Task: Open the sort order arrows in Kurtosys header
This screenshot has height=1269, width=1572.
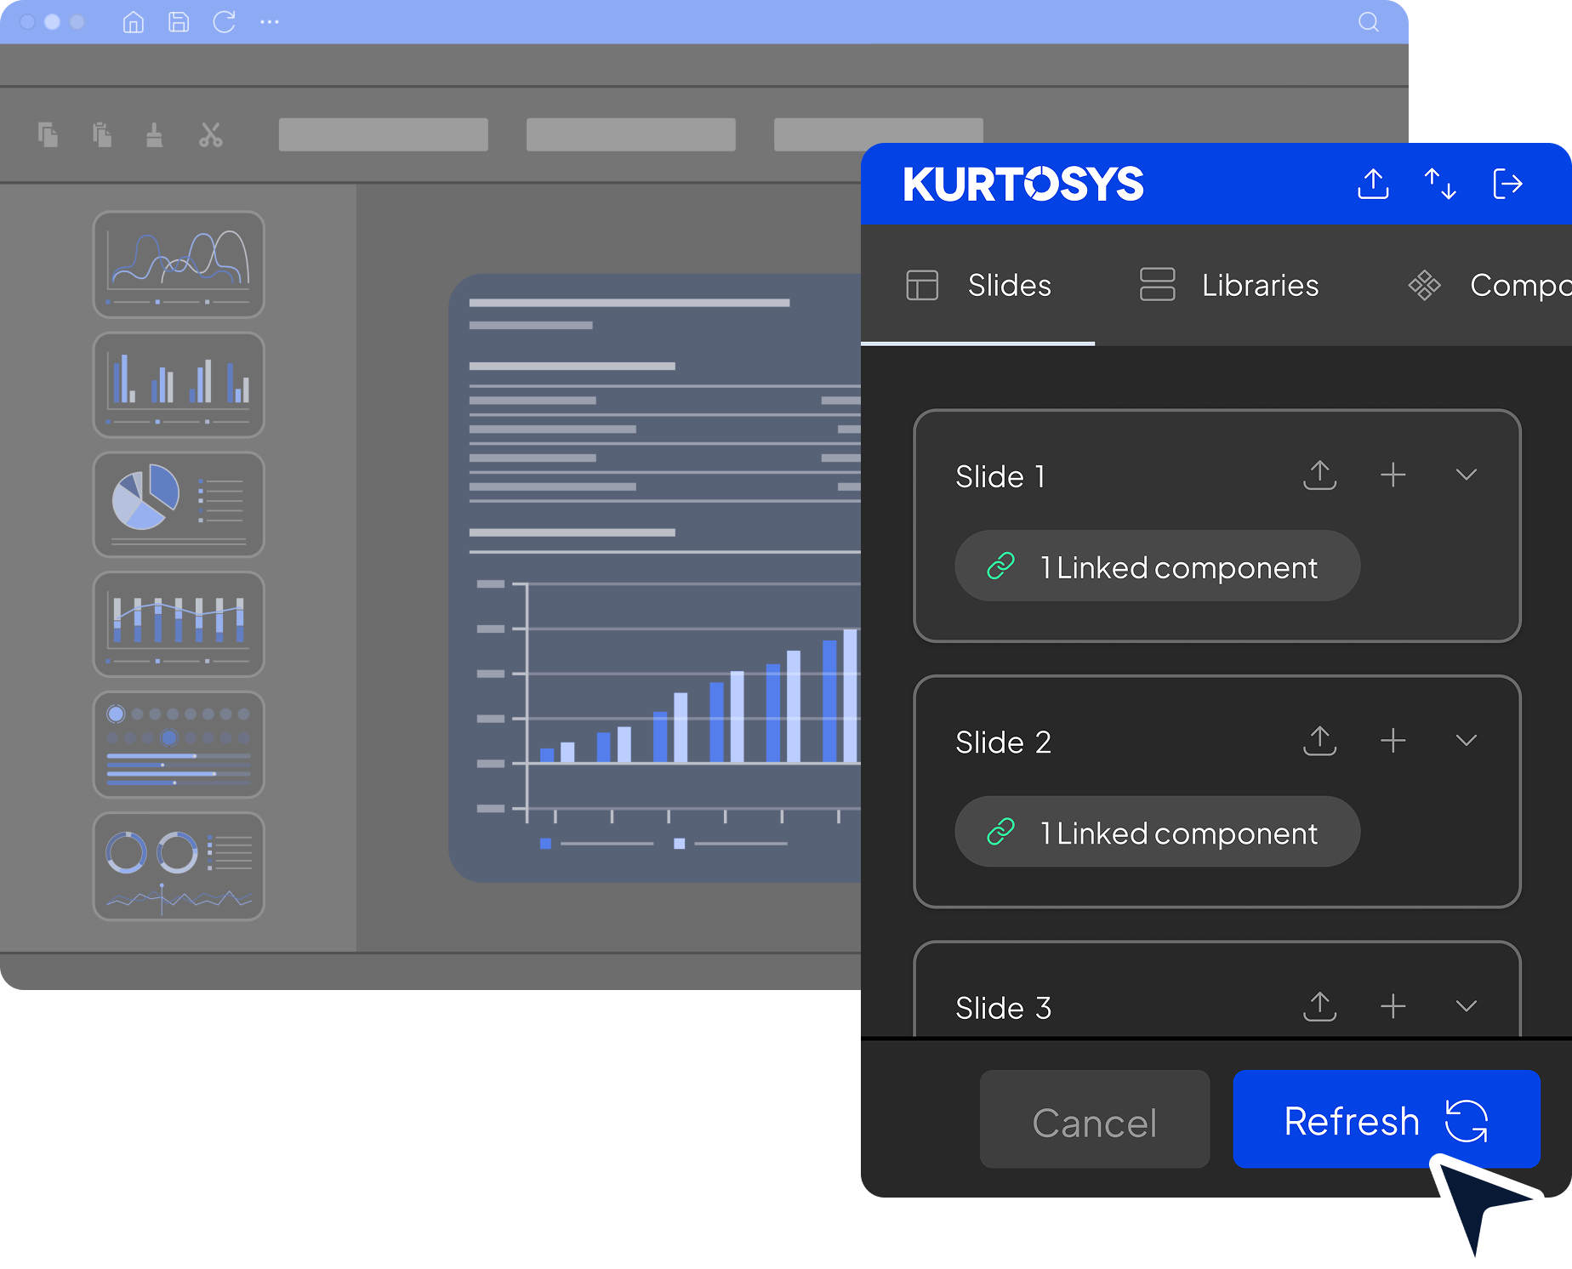Action: tap(1440, 184)
